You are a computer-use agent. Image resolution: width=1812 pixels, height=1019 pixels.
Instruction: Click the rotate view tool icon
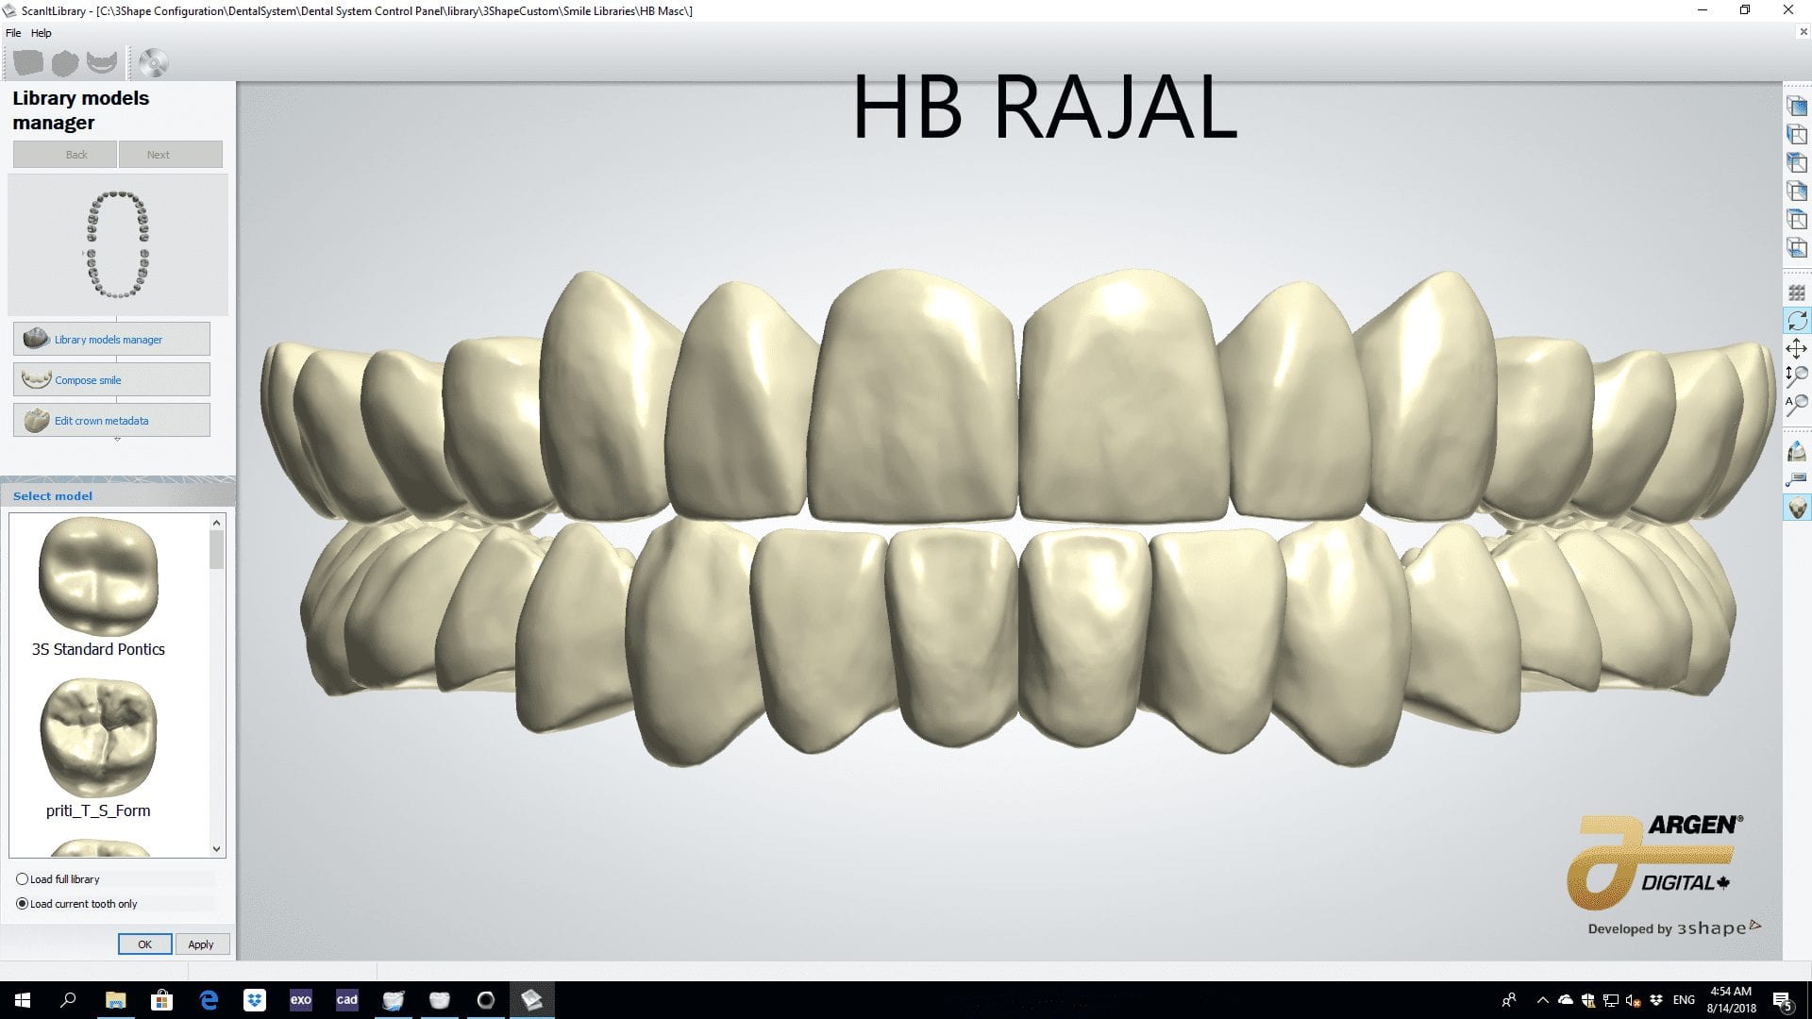[x=1797, y=321]
